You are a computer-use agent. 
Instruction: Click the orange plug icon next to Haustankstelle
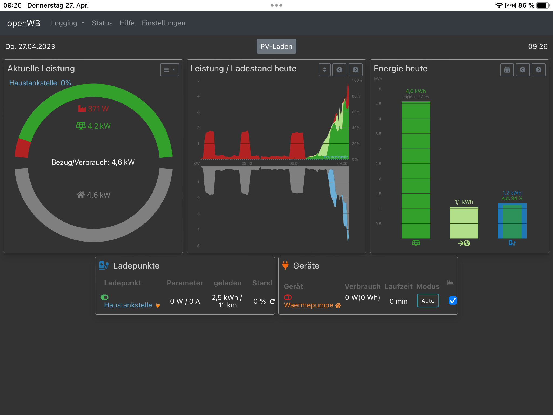[x=158, y=305]
